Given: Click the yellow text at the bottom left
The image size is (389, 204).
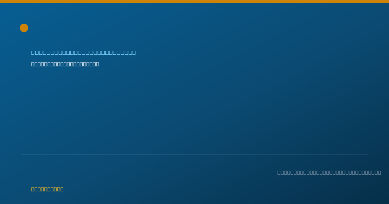Looking at the screenshot, I should tap(47, 189).
